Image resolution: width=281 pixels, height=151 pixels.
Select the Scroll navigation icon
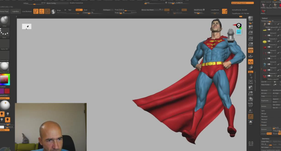(250, 27)
